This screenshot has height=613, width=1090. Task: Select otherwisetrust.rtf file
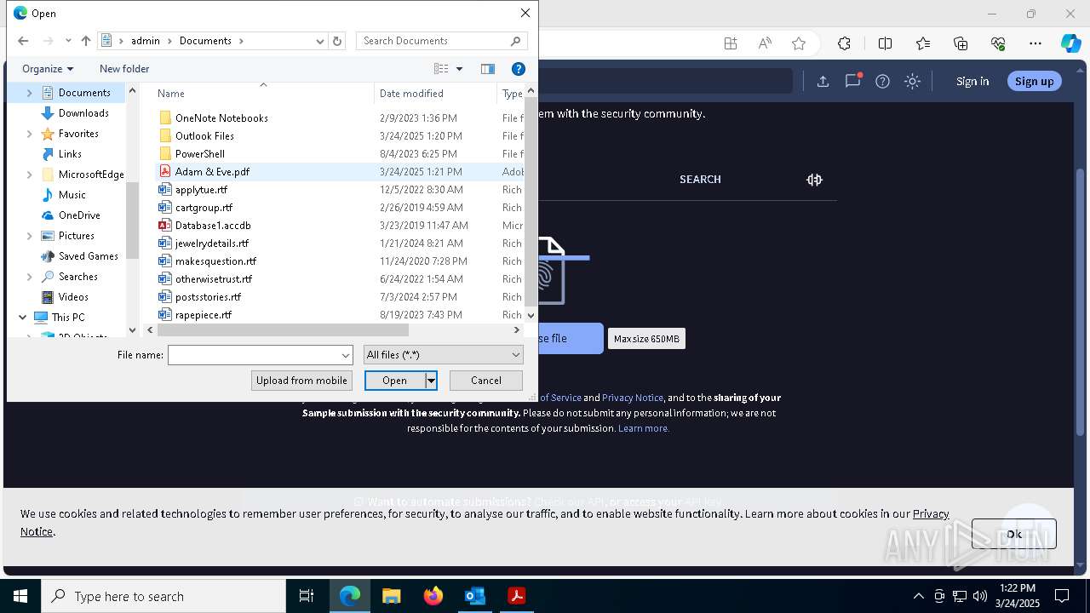click(x=214, y=279)
